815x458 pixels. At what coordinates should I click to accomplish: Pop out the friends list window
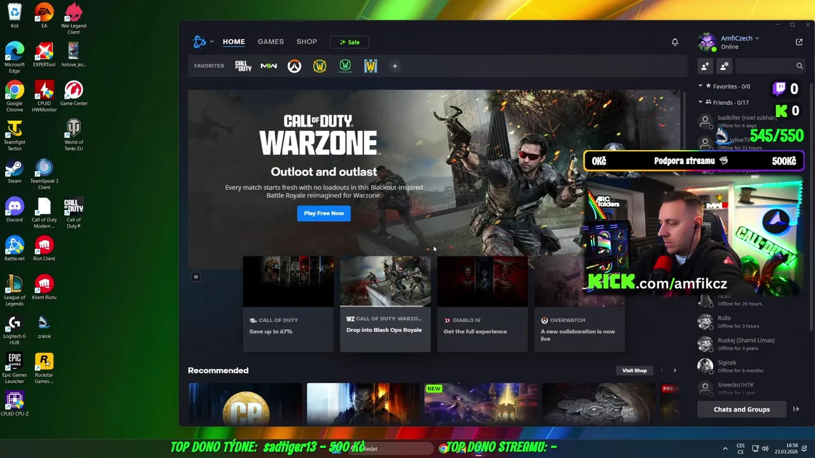tap(799, 42)
